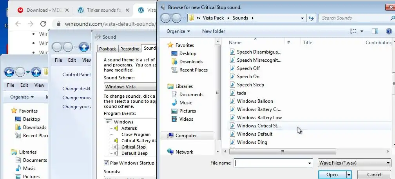Click the File name input field

pyautogui.click(x=270, y=163)
